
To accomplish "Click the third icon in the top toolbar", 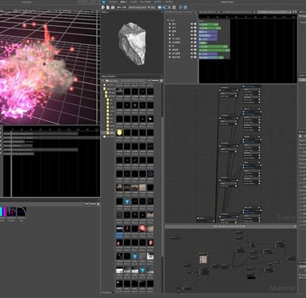I will (113, 7).
